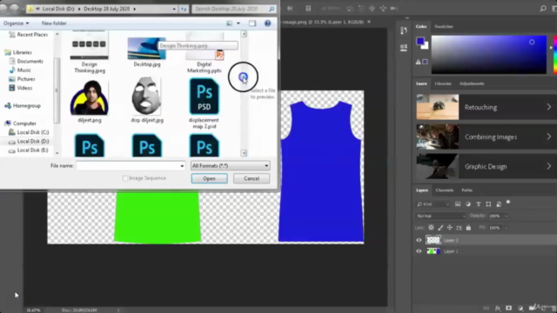Click the white background color swatch
This screenshot has width=557, height=313.
pos(426,46)
